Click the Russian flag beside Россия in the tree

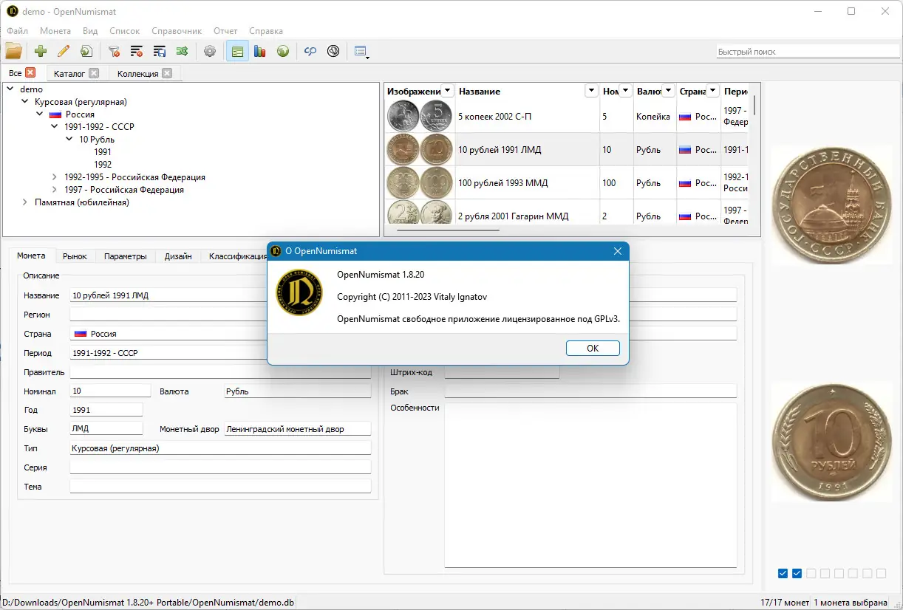tap(55, 114)
